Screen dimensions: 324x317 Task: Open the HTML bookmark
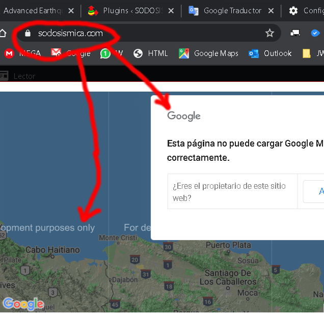(150, 53)
